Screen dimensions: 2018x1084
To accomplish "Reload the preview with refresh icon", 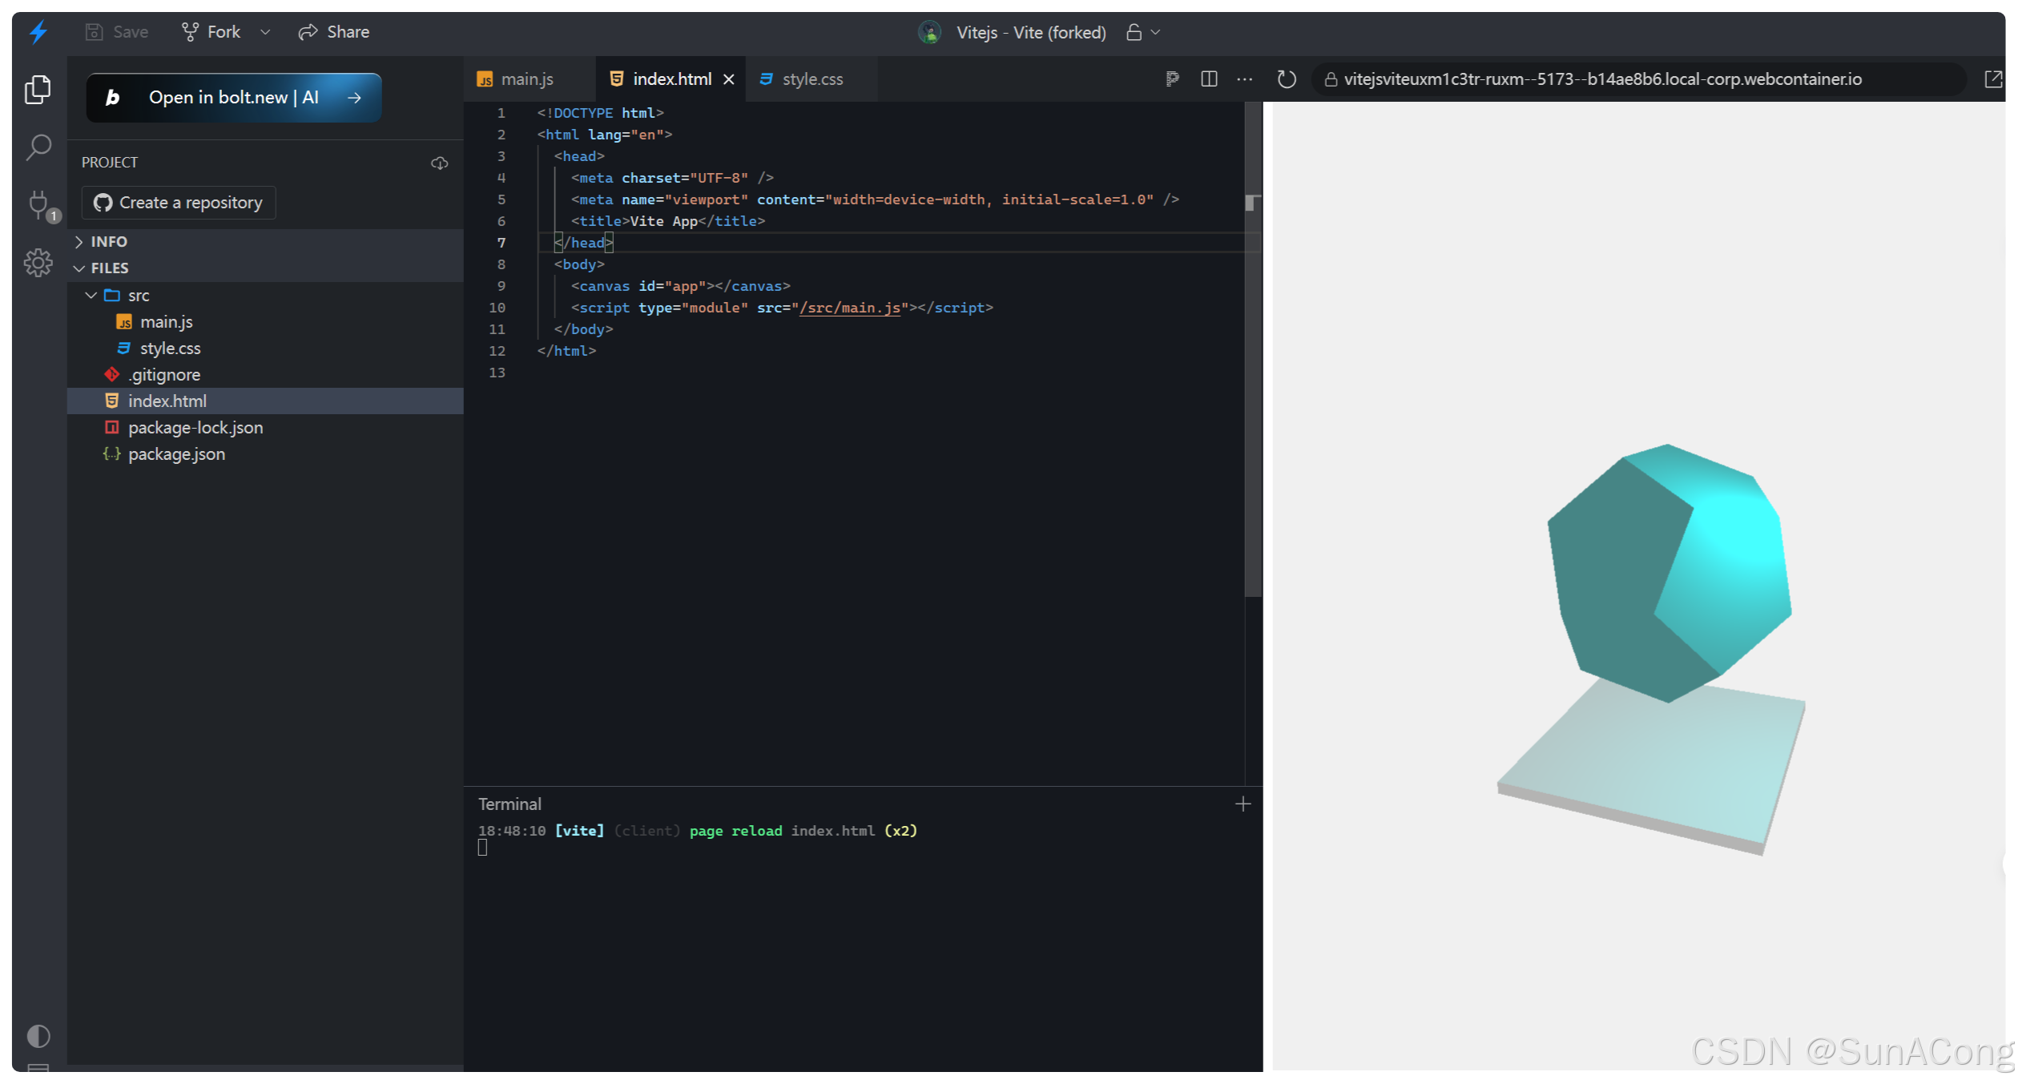I will [x=1287, y=79].
